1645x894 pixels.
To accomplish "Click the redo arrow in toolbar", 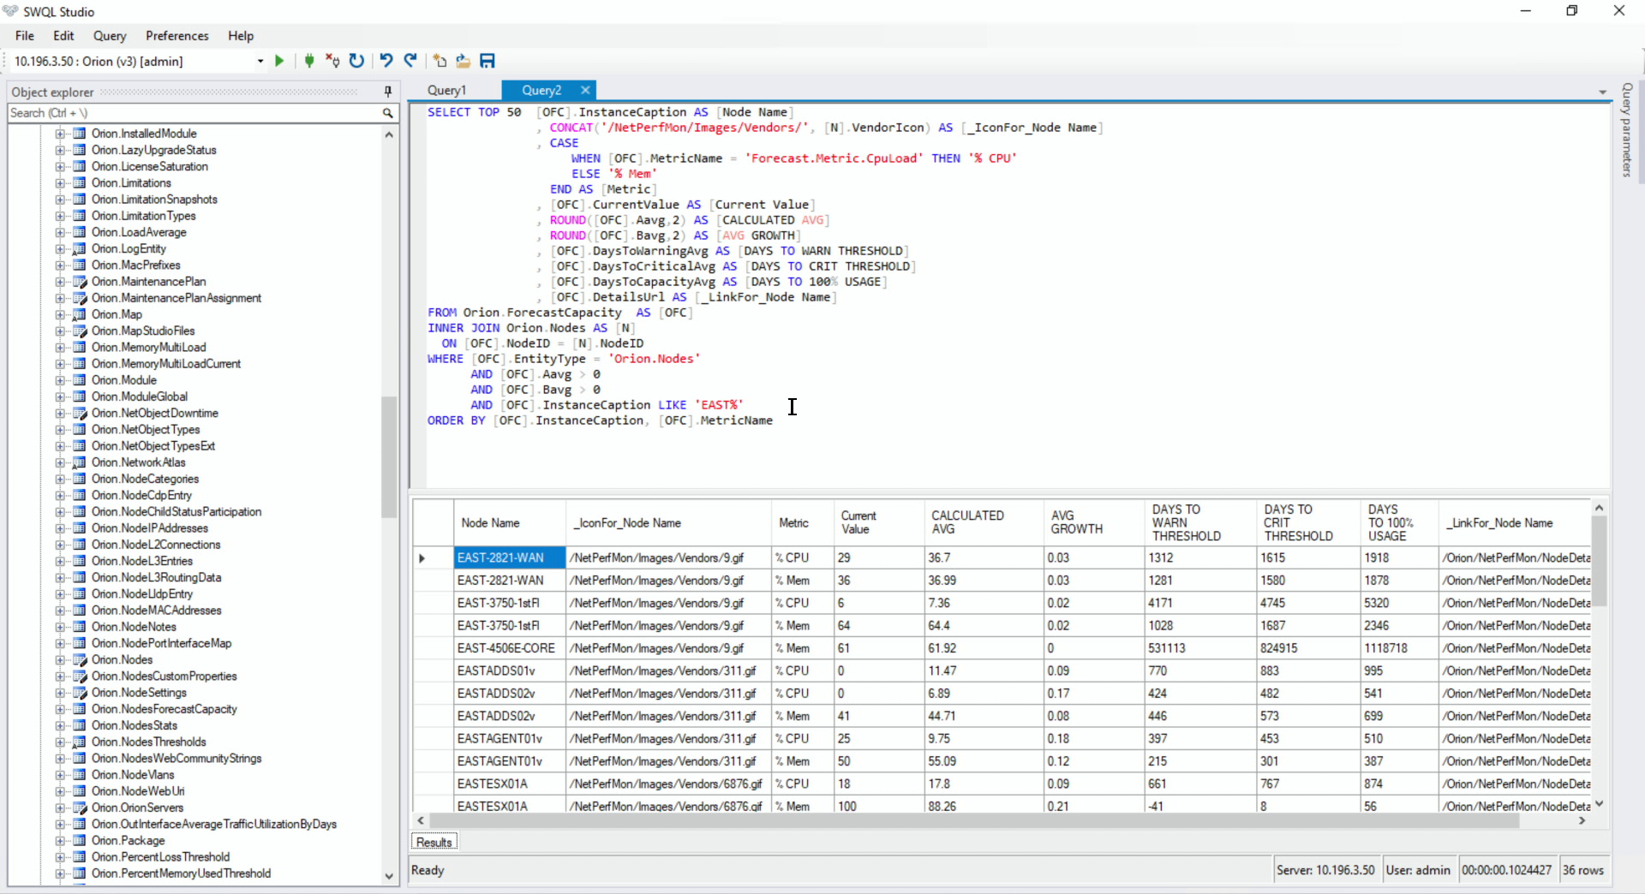I will [x=410, y=61].
